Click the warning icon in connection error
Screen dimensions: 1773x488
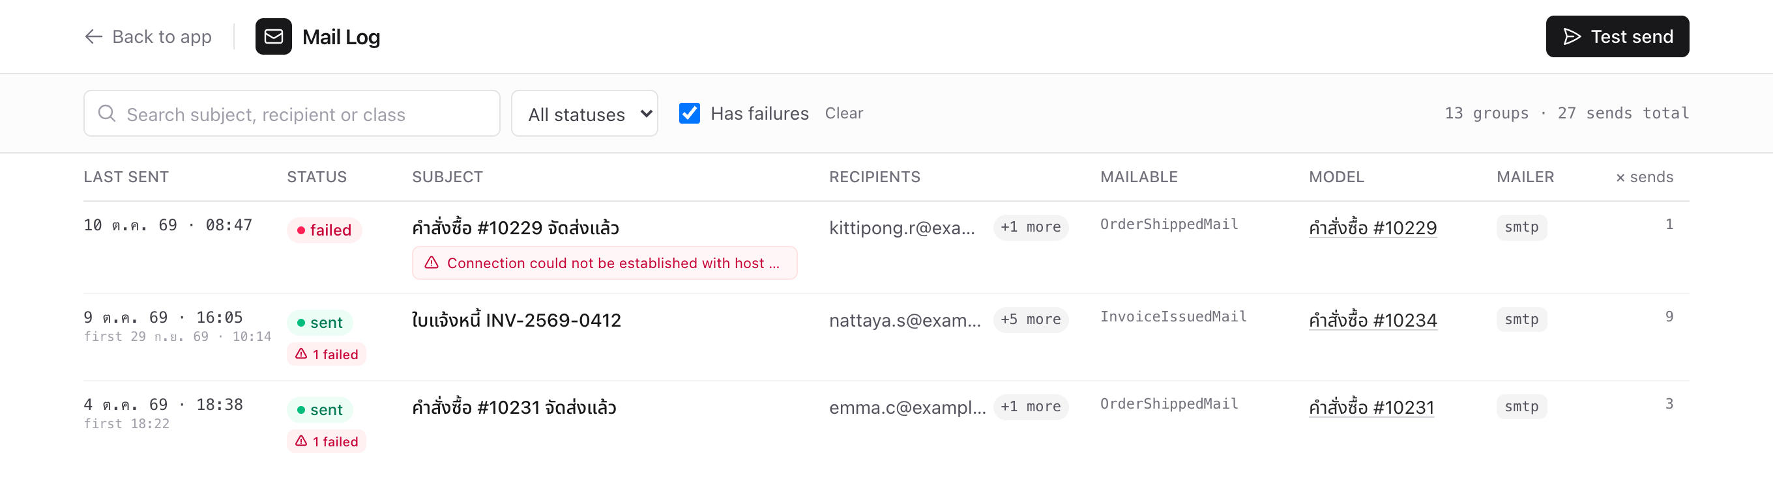point(432,263)
